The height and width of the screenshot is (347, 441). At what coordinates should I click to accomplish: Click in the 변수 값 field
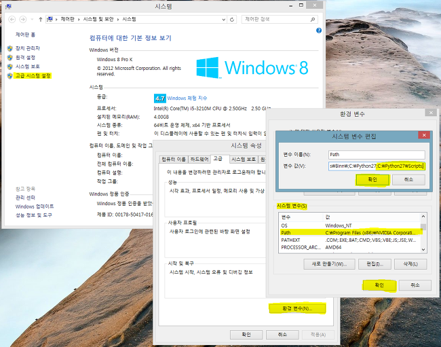(x=377, y=166)
